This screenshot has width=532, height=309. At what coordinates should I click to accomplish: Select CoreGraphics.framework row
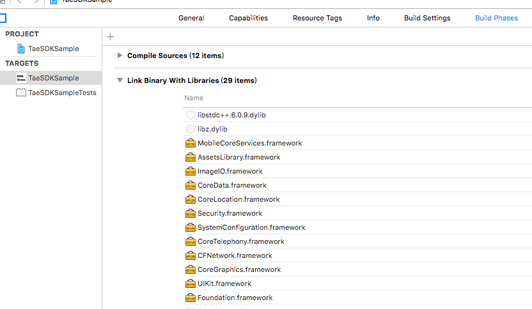coord(357,269)
